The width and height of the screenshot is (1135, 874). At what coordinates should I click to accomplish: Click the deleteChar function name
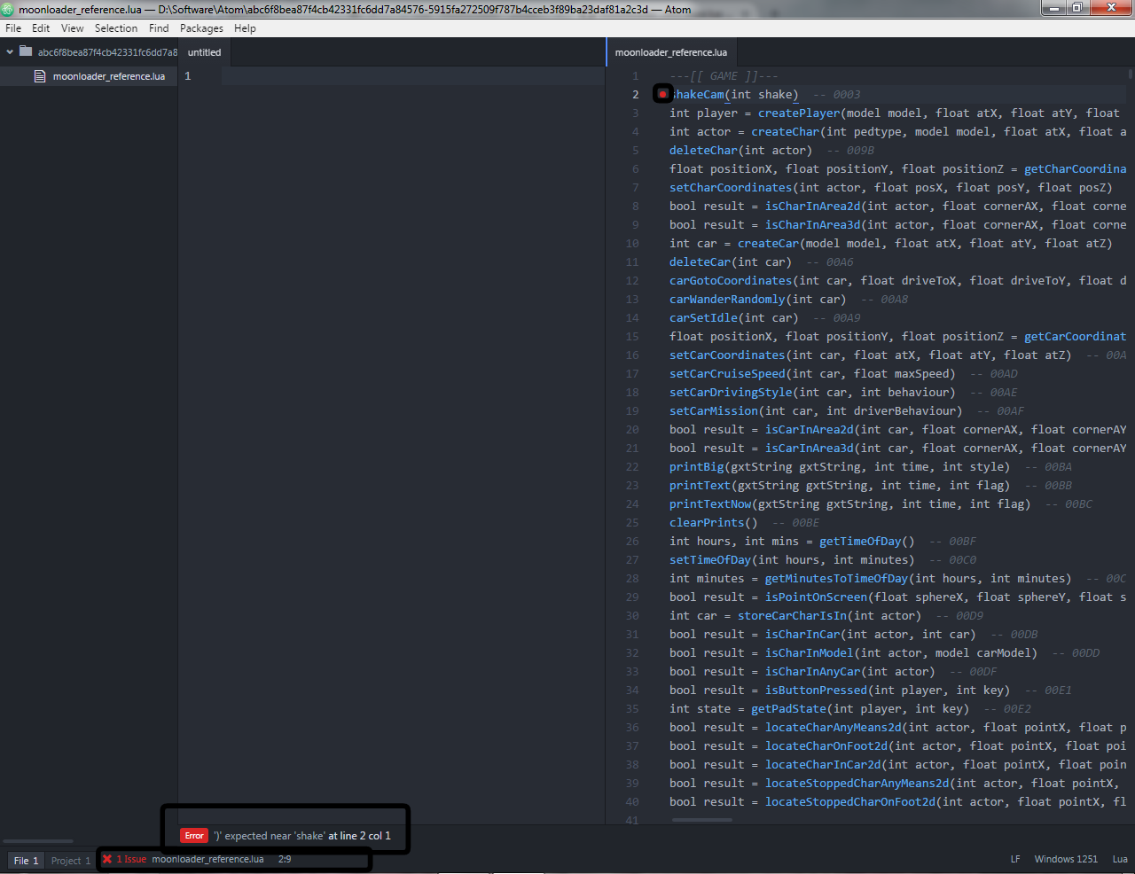(703, 151)
